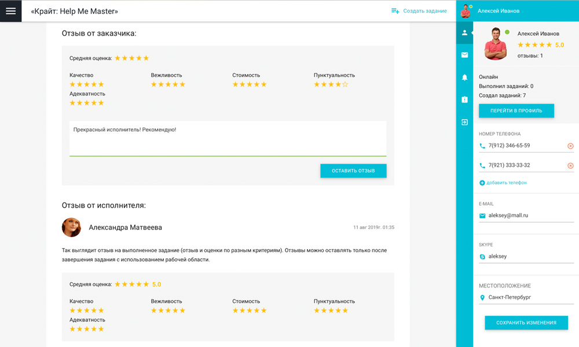Remove phone number 7(912) 346-65-59
579x347 pixels.
[570, 146]
